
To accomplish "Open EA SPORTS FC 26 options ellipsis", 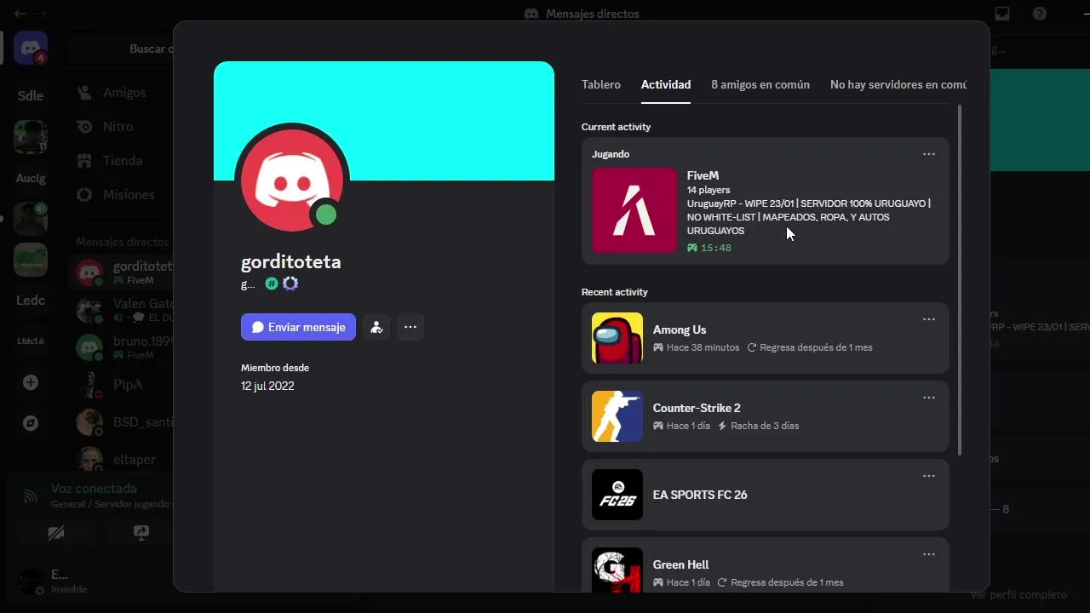I will click(929, 476).
